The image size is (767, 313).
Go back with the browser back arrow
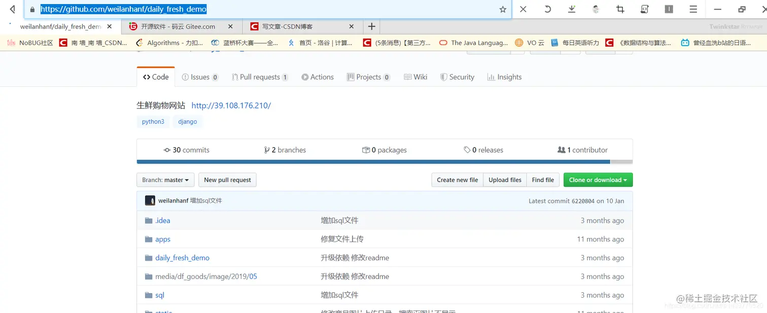13,9
